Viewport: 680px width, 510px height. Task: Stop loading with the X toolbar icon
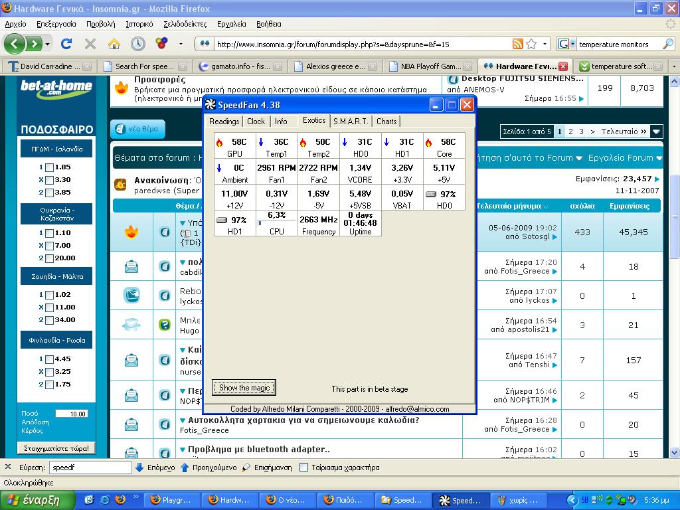pyautogui.click(x=90, y=44)
